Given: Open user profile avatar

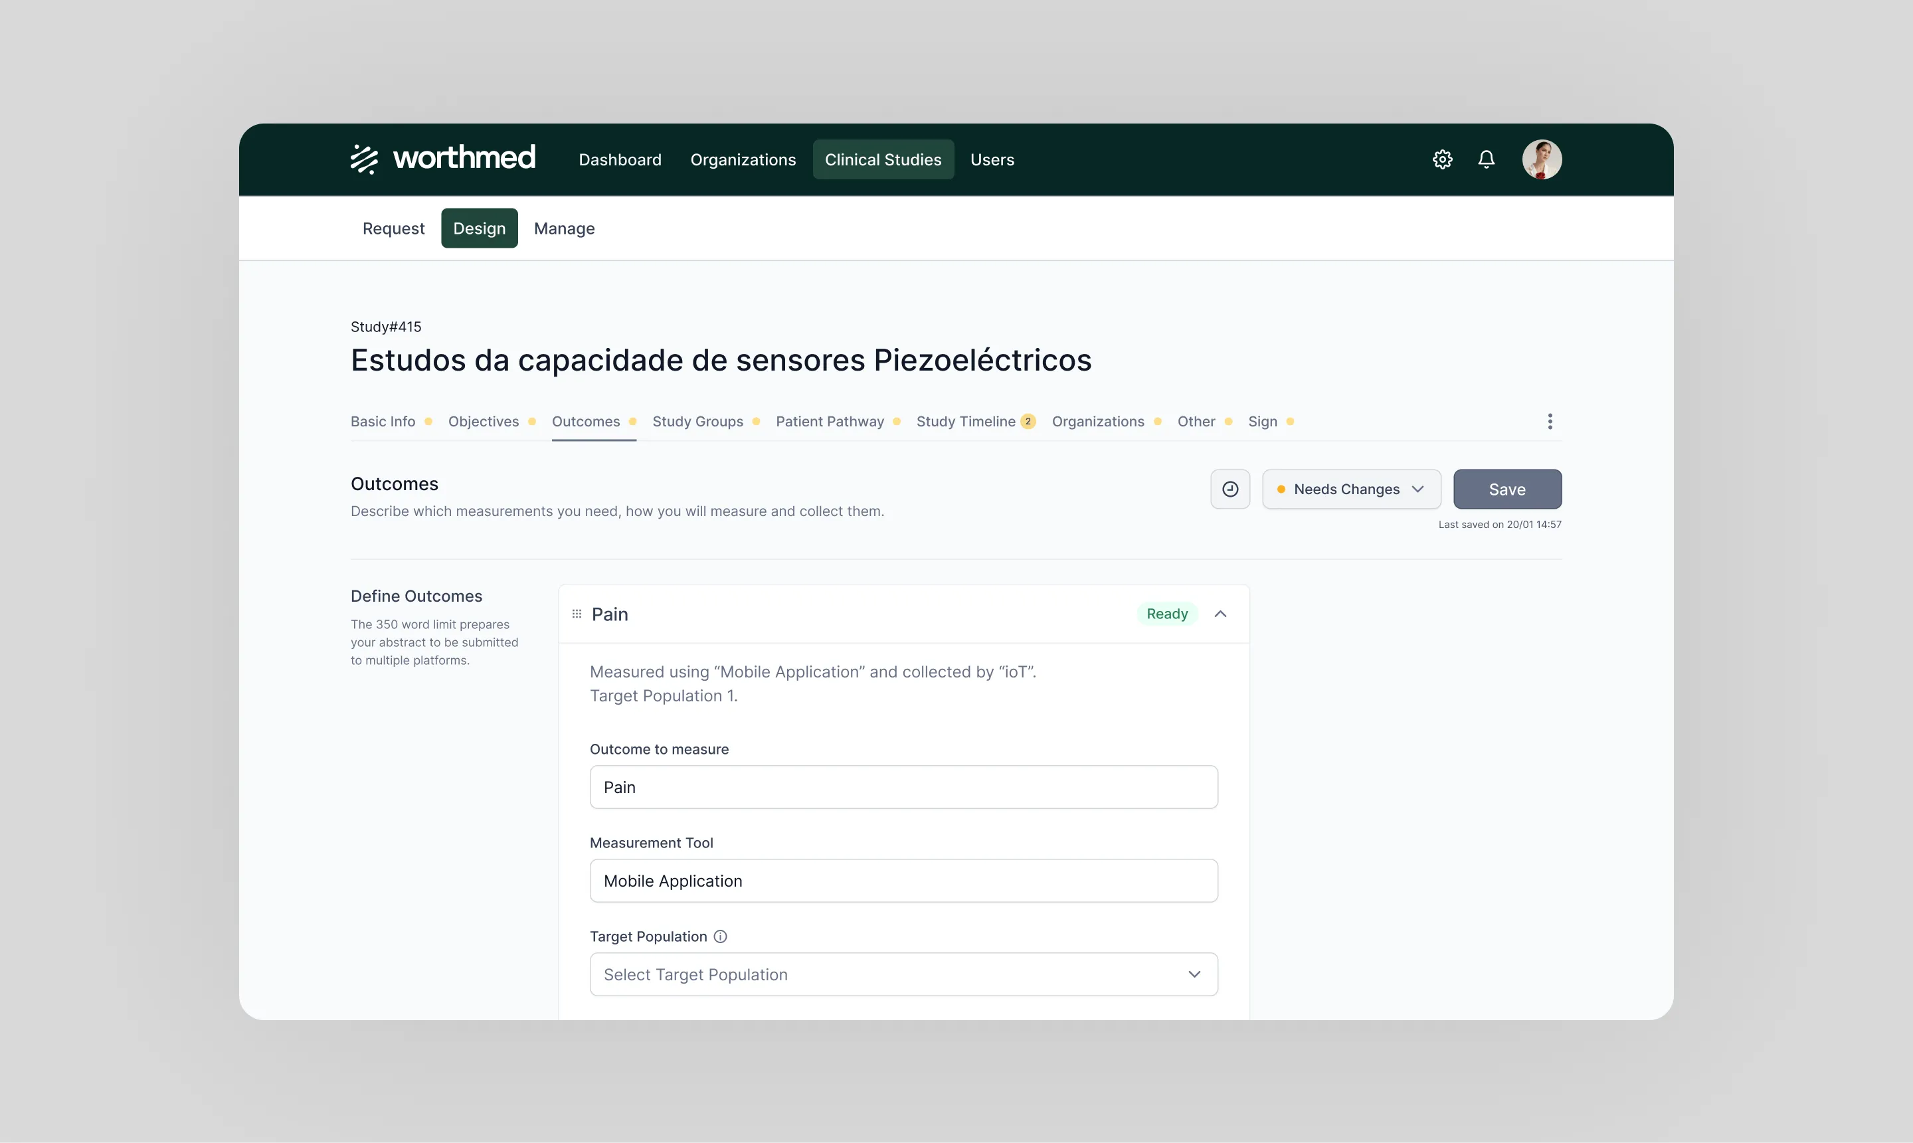Looking at the screenshot, I should [1542, 159].
